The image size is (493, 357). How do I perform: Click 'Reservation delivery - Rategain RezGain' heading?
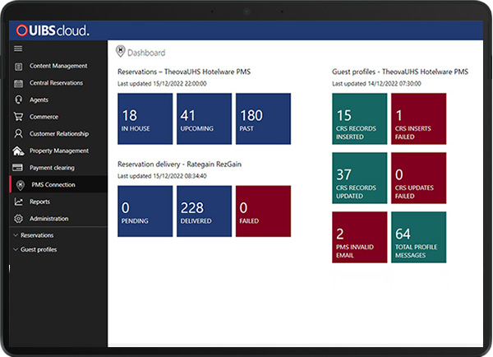pyautogui.click(x=179, y=164)
